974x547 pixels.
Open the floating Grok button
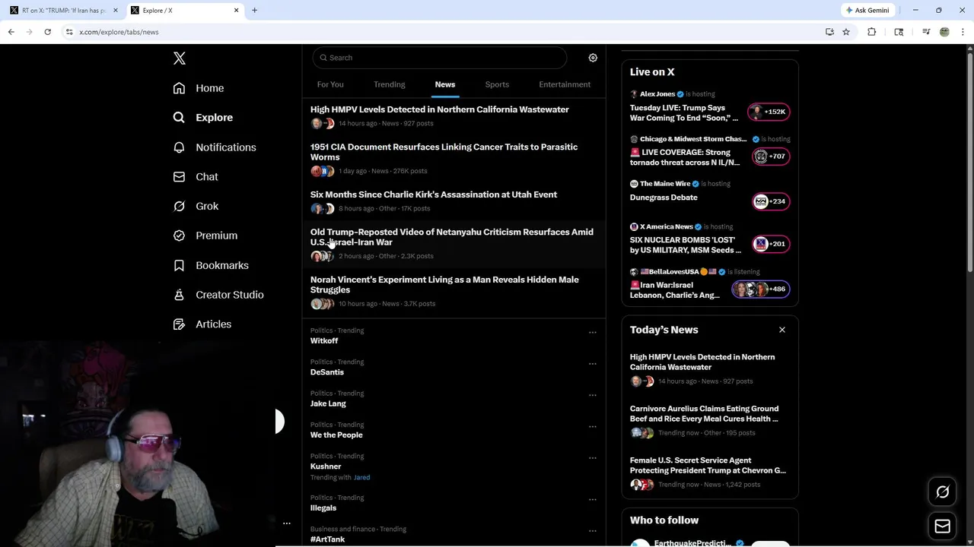click(942, 492)
